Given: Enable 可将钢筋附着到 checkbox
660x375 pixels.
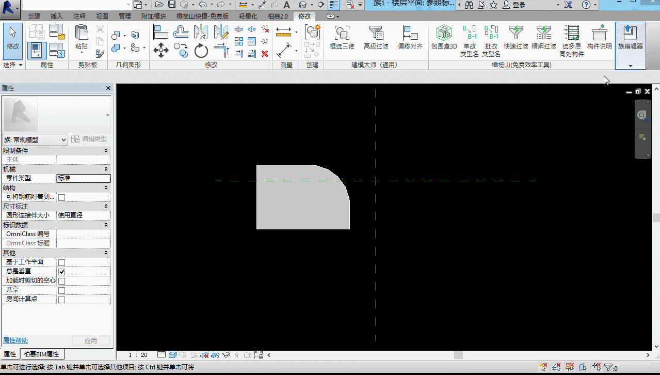Looking at the screenshot, I should pyautogui.click(x=61, y=197).
